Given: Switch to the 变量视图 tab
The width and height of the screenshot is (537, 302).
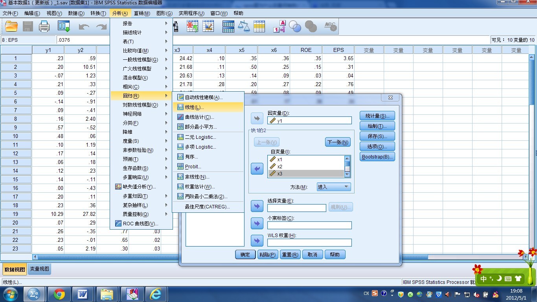Looking at the screenshot, I should tap(39, 269).
